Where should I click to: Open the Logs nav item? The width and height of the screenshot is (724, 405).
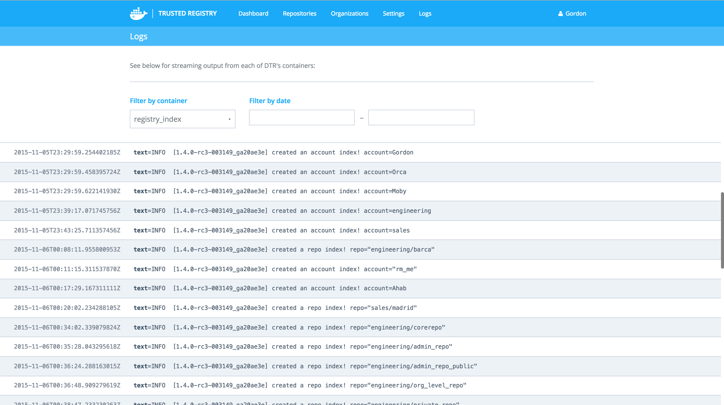click(x=425, y=14)
